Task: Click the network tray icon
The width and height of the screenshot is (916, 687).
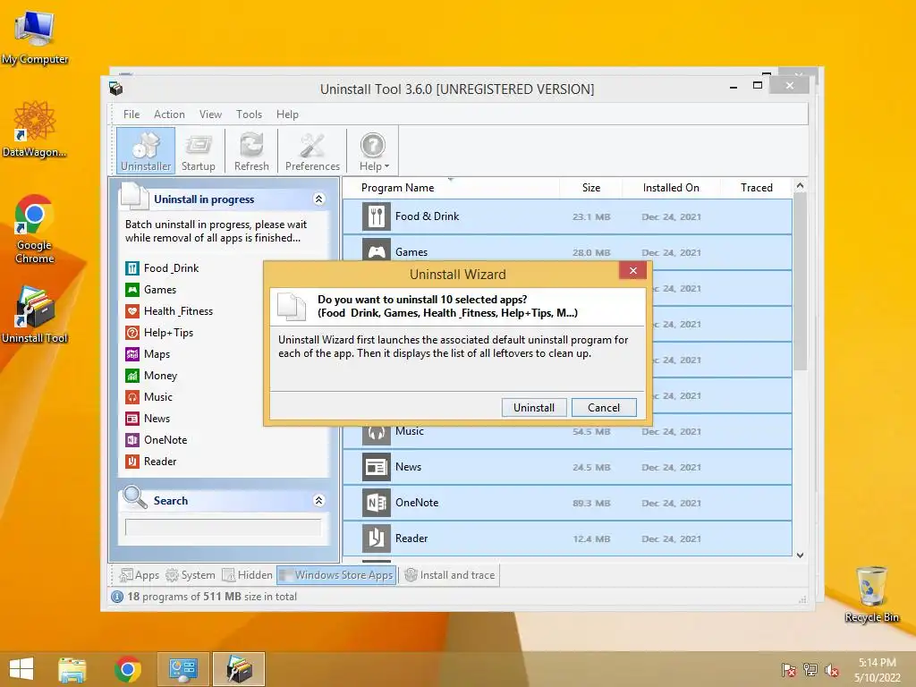Action: tap(810, 670)
